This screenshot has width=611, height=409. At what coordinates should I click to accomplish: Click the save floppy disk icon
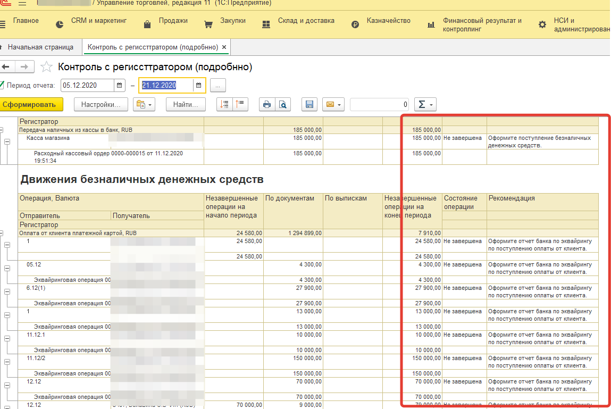point(309,105)
